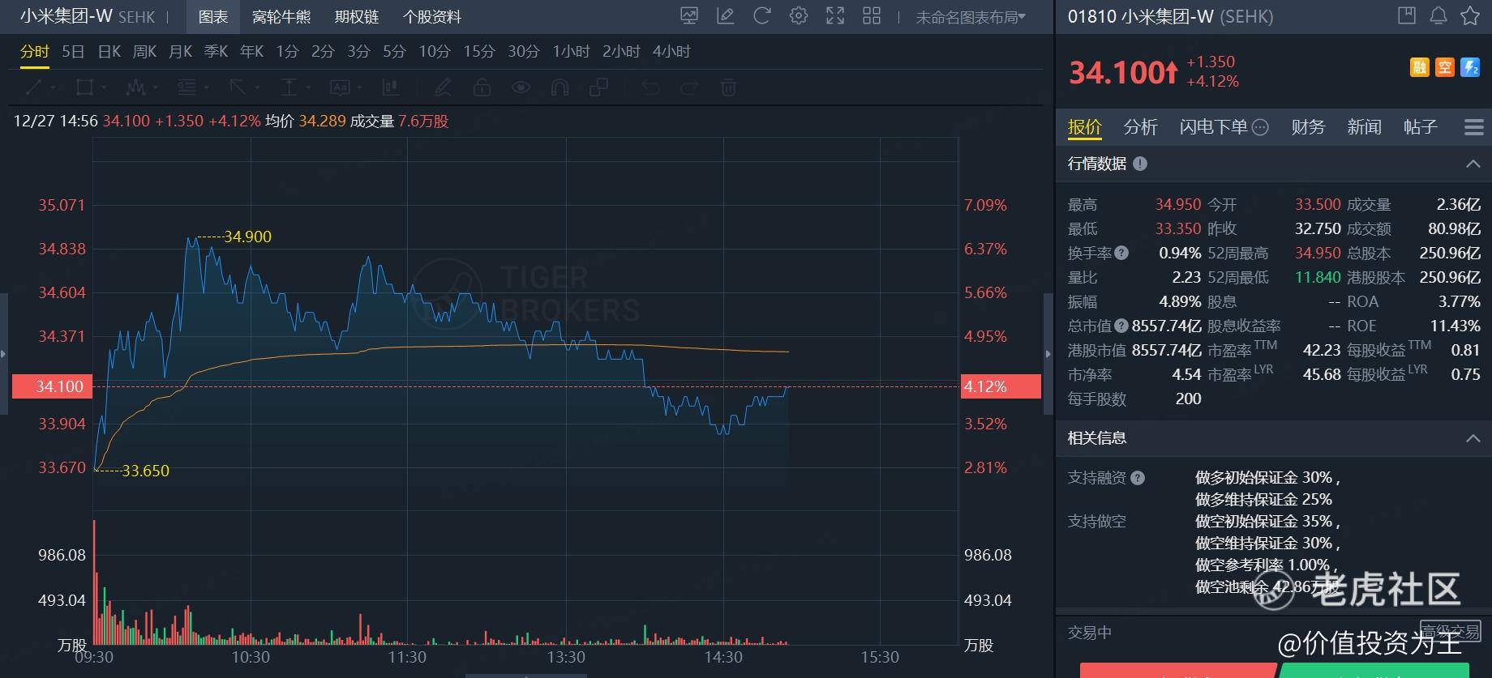1492x678 pixels.
Task: Click the 34.100 current price marker
Action: point(59,386)
